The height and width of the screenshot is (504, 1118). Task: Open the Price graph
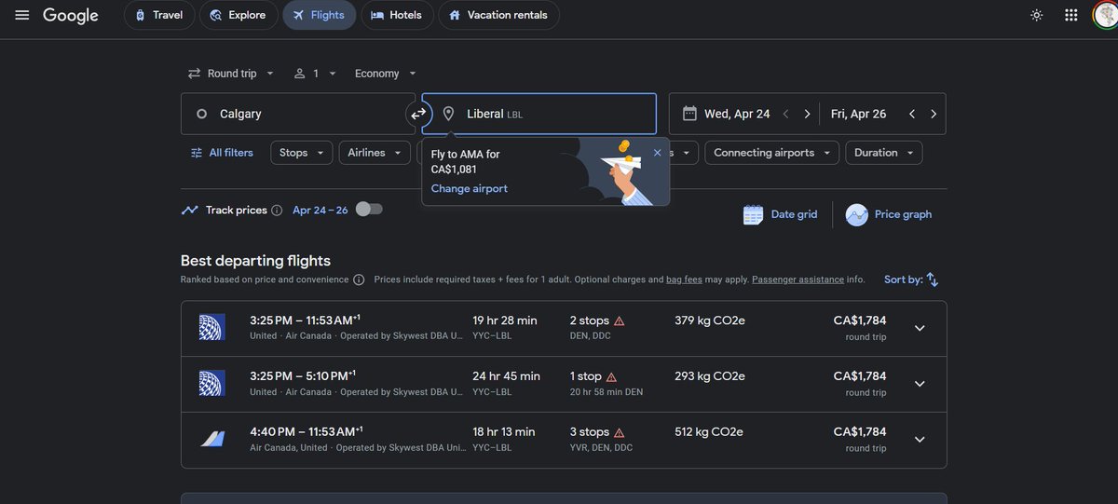click(x=889, y=214)
